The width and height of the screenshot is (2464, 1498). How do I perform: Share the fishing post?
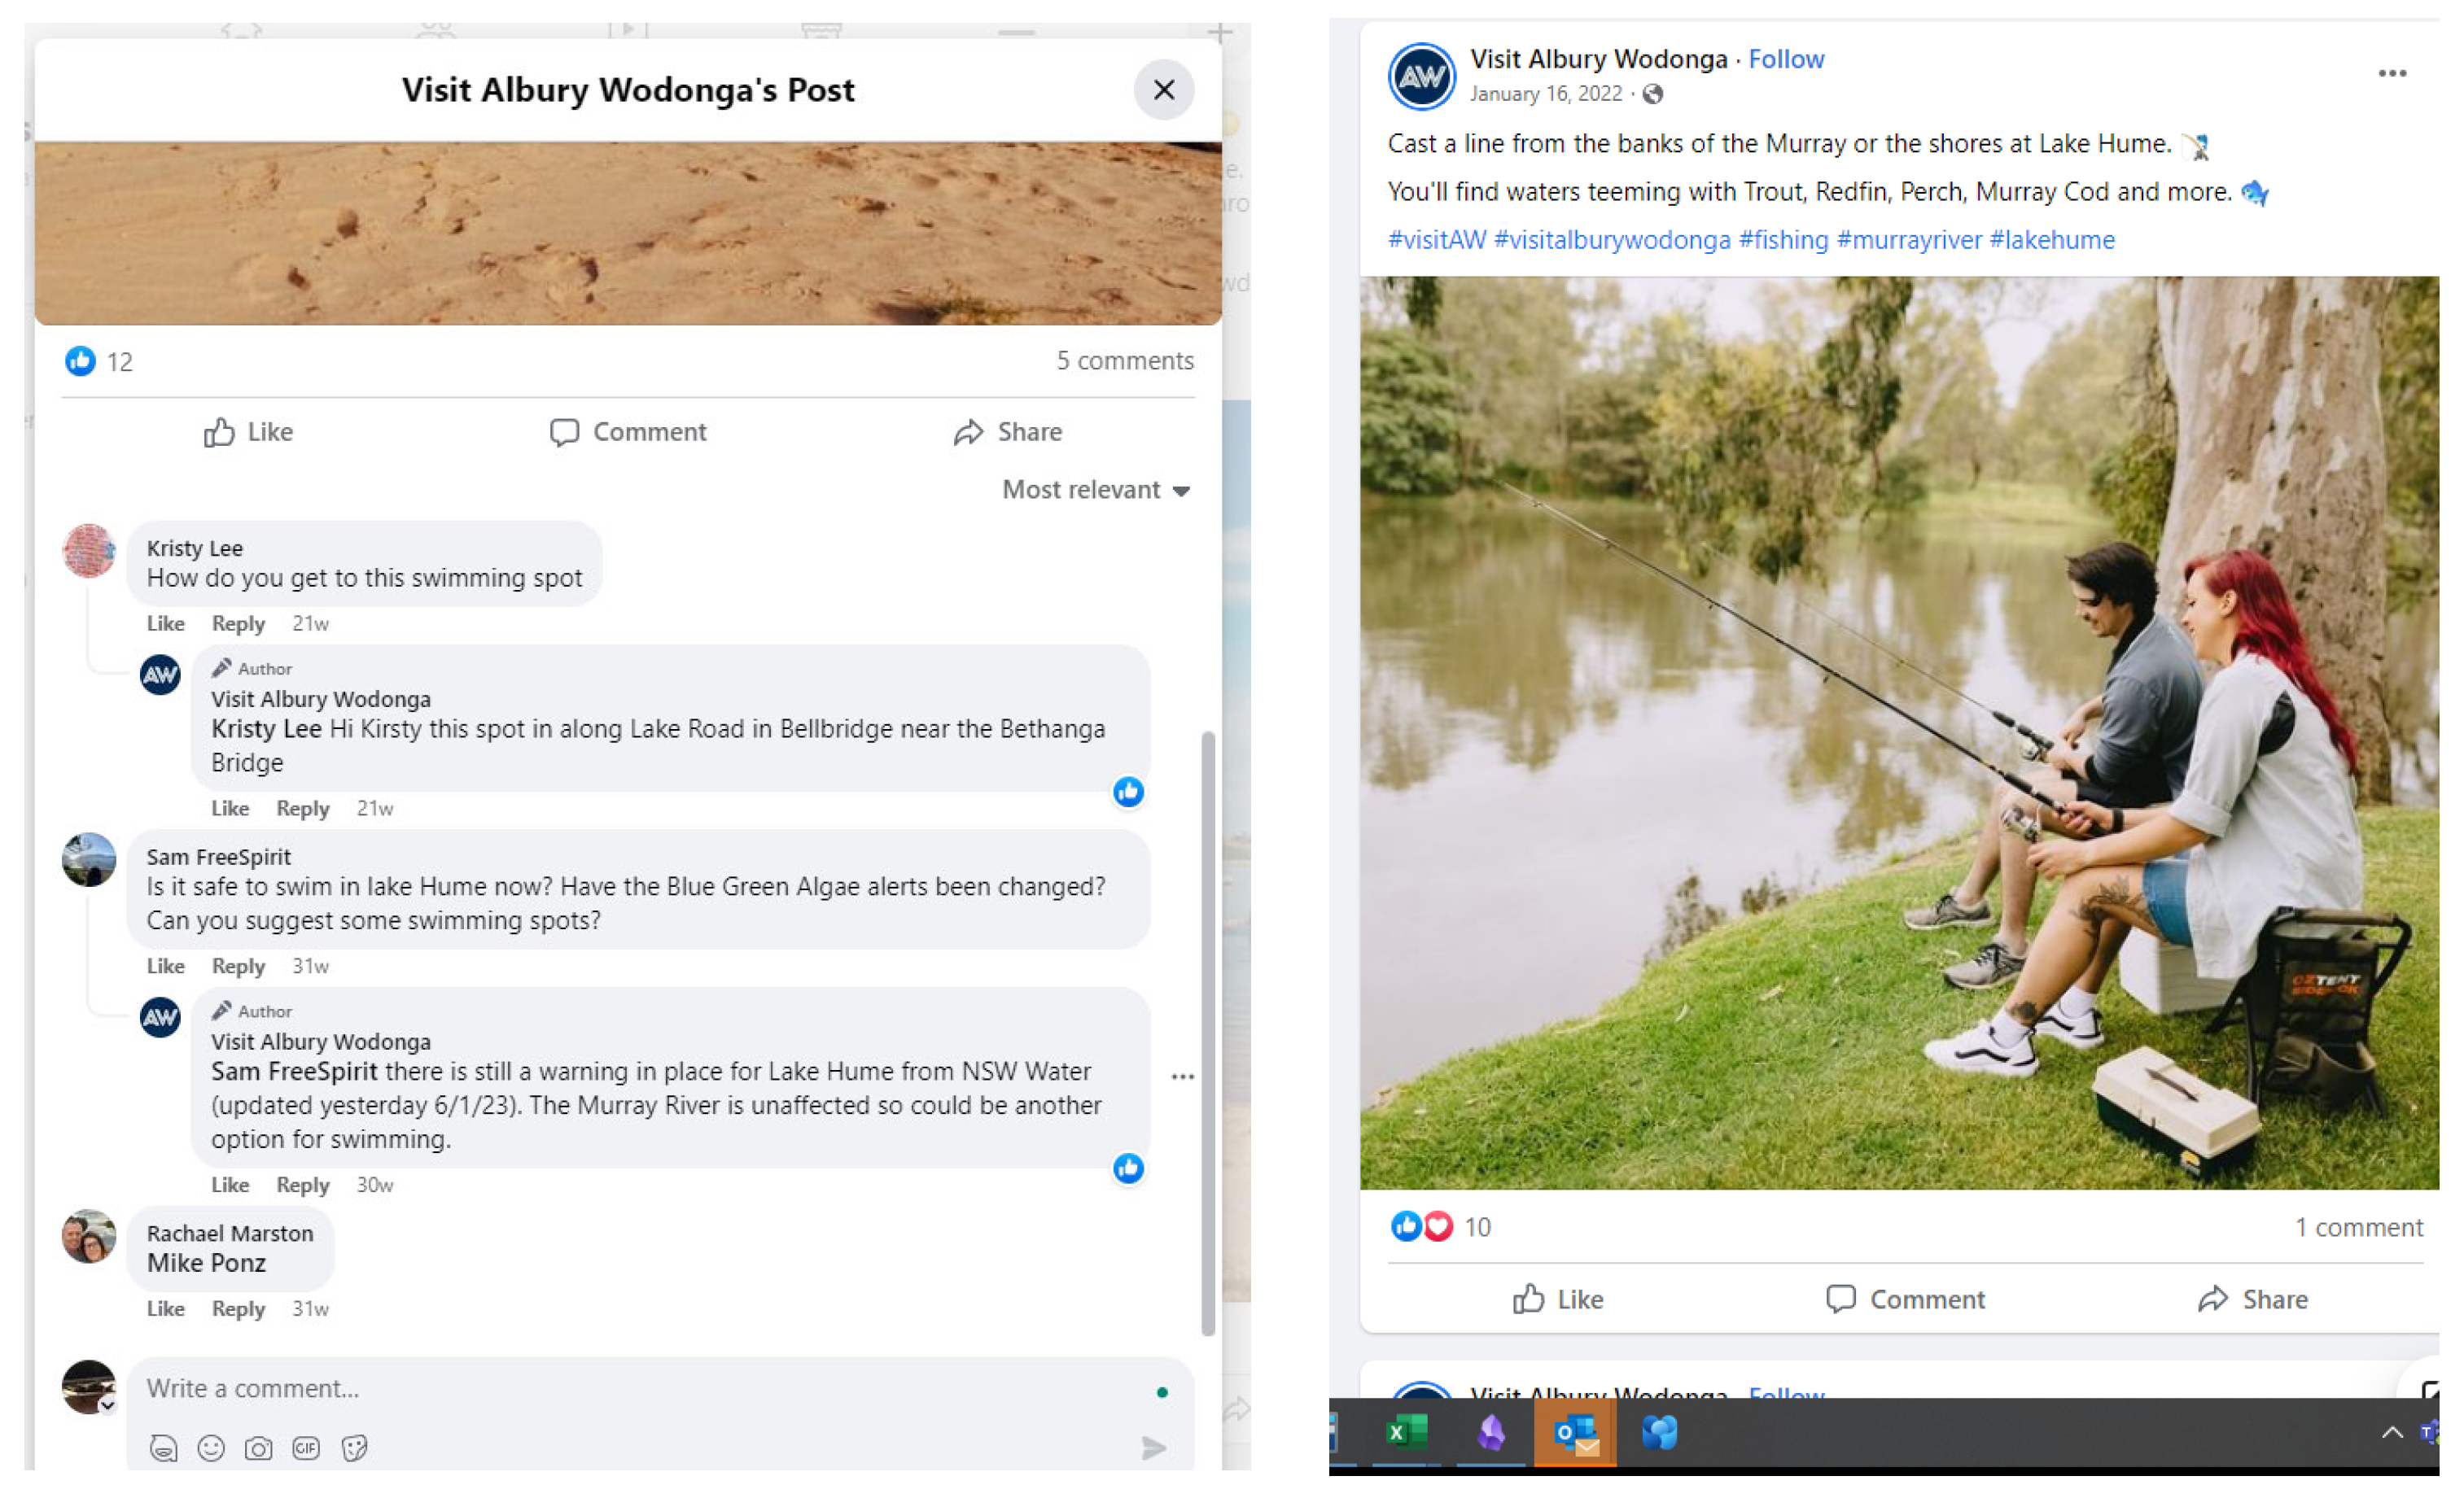click(x=2253, y=1299)
